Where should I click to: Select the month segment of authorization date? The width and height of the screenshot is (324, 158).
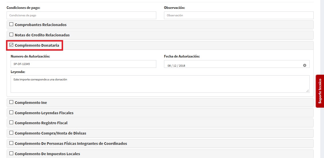point(175,66)
